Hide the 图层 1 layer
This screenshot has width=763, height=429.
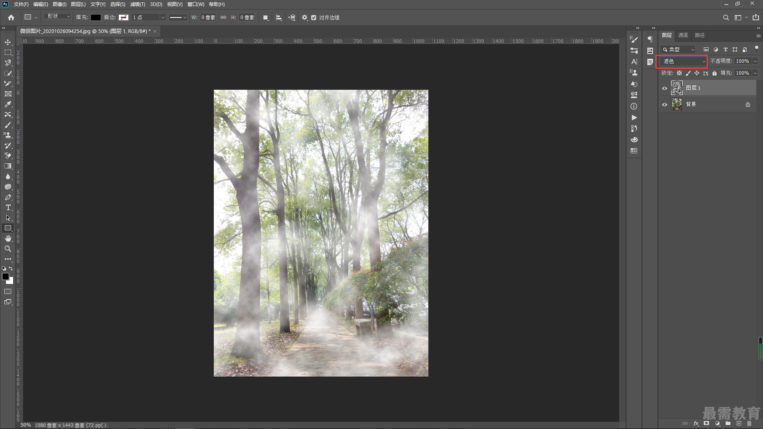pyautogui.click(x=664, y=88)
